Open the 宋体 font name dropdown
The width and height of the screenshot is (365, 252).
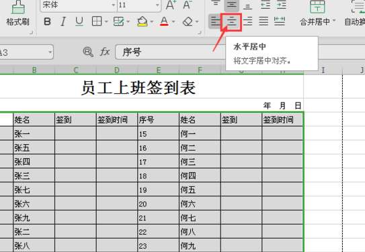click(114, 5)
